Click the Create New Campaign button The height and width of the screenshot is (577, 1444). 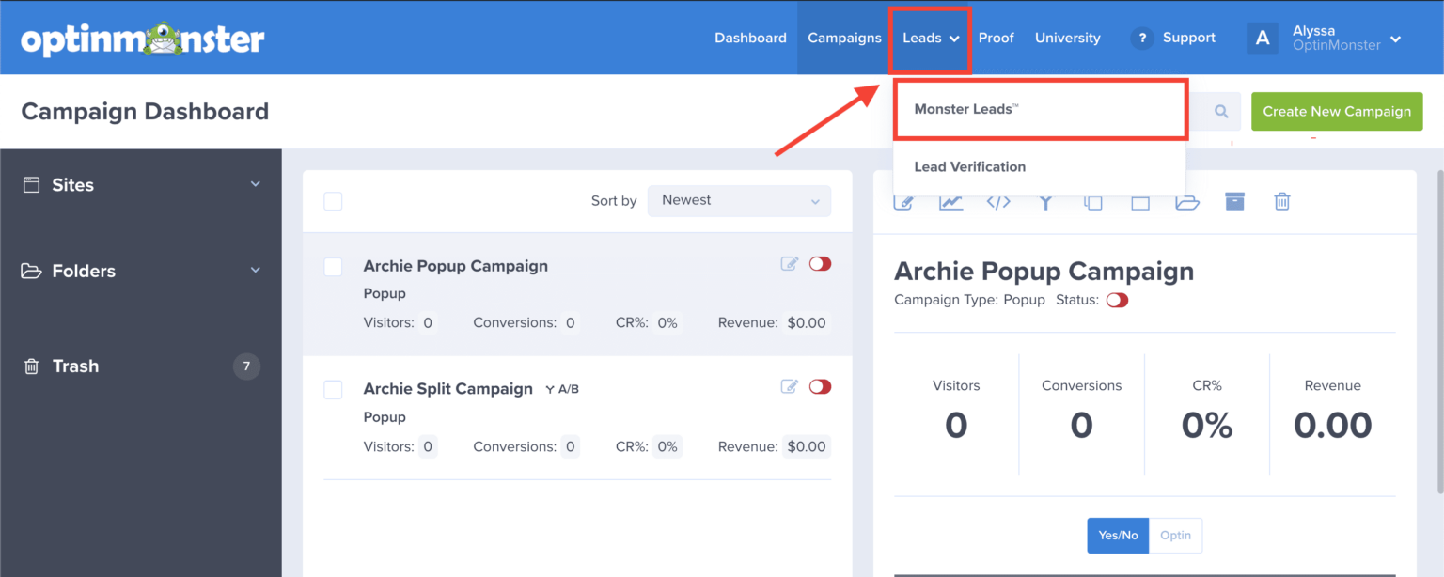[x=1337, y=111]
